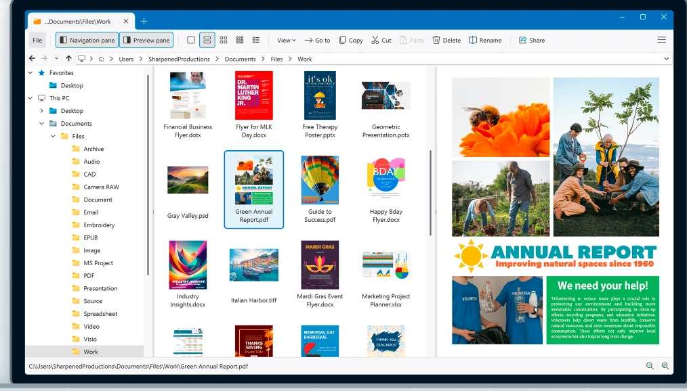The height and width of the screenshot is (391, 687).
Task: Click the Go to button
Action: pos(317,40)
